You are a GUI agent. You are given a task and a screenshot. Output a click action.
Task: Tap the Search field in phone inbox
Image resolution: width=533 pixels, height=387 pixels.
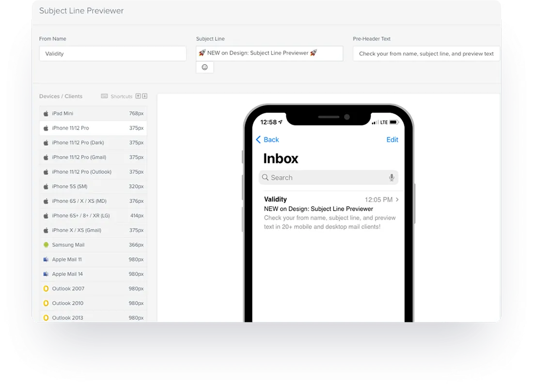329,178
